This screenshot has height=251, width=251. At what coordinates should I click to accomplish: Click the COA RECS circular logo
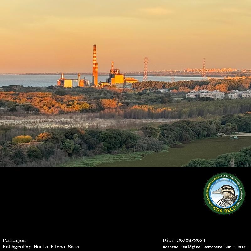click(224, 194)
